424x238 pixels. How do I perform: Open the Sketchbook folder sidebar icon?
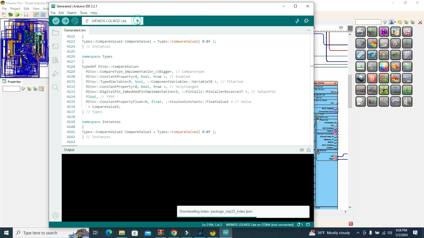pos(55,33)
